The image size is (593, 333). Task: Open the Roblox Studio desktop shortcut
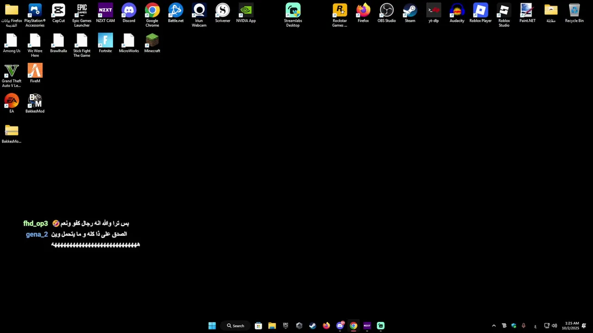[x=504, y=15]
